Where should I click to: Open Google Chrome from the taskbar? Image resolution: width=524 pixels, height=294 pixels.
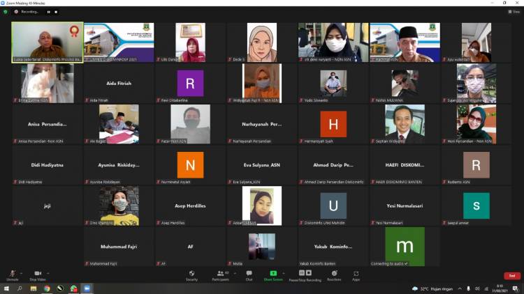47,288
